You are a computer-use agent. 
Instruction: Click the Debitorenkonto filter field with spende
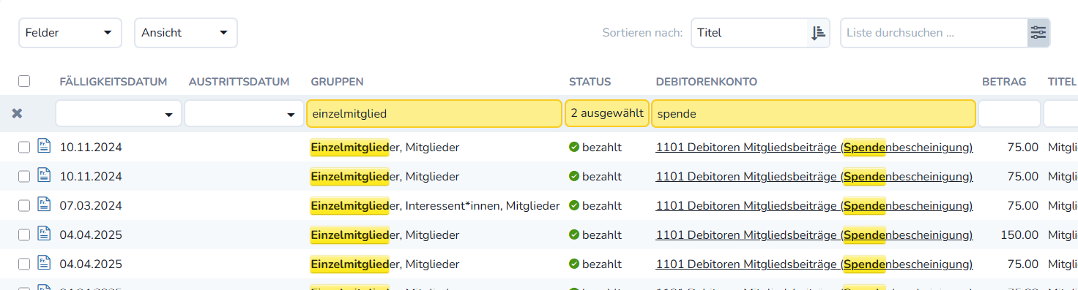click(x=814, y=113)
